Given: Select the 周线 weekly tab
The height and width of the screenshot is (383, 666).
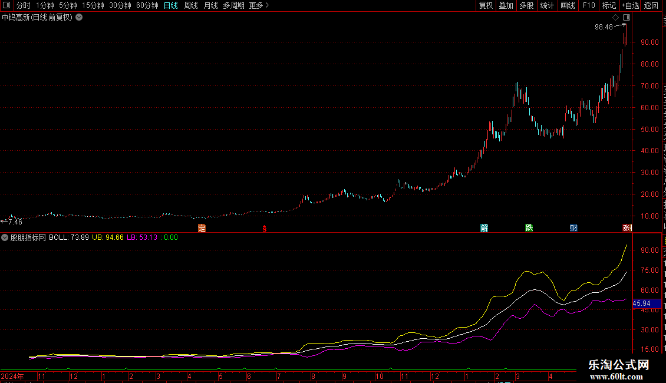Looking at the screenshot, I should coord(191,5).
